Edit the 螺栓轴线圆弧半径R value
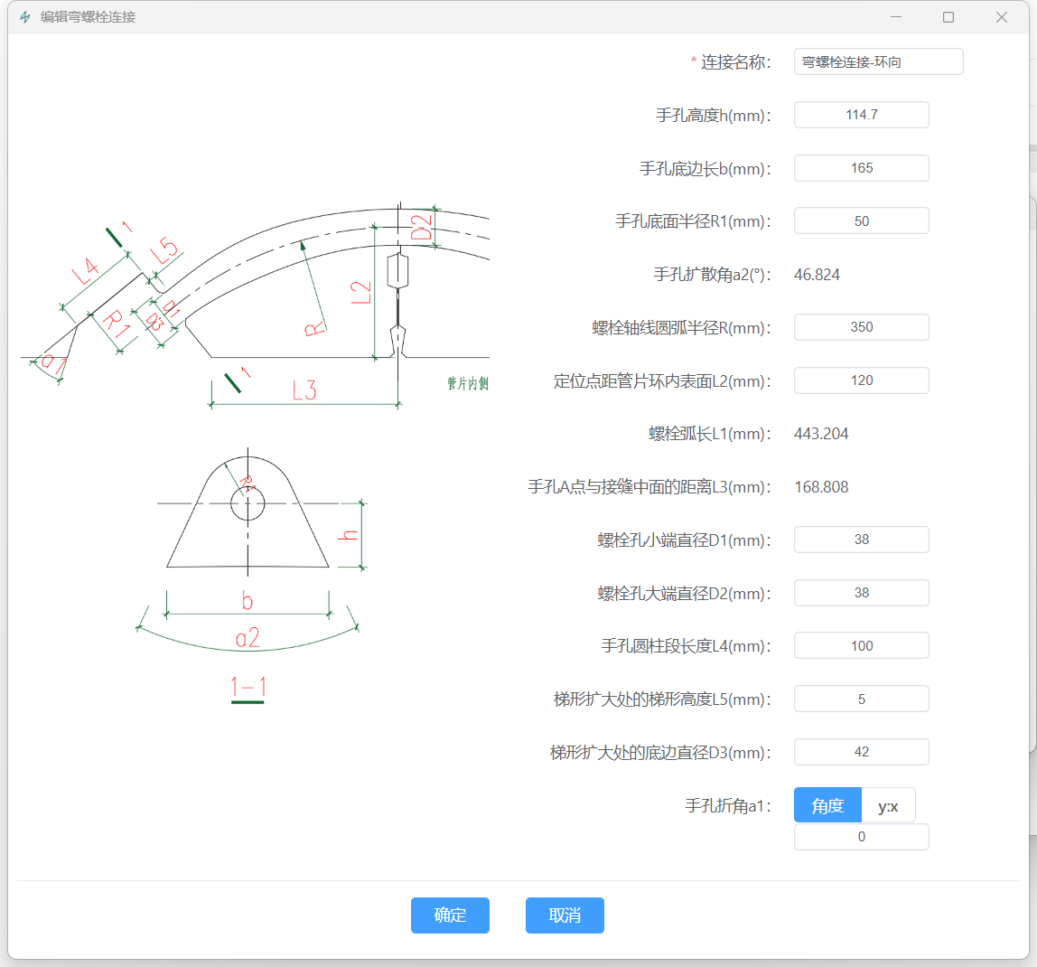Screen dimensions: 1037x967 (861, 327)
